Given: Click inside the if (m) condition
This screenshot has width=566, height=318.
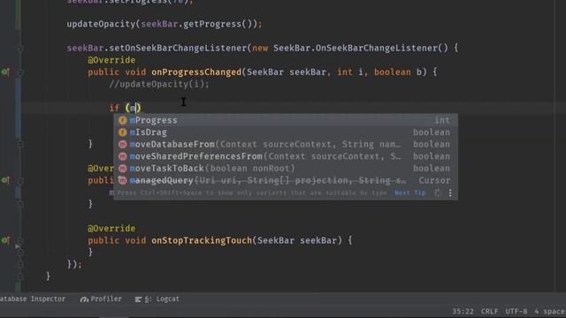Looking at the screenshot, I should tap(134, 108).
